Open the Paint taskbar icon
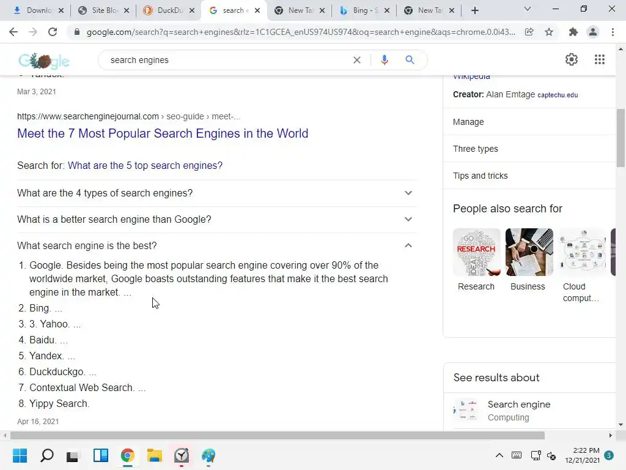 pos(208,455)
